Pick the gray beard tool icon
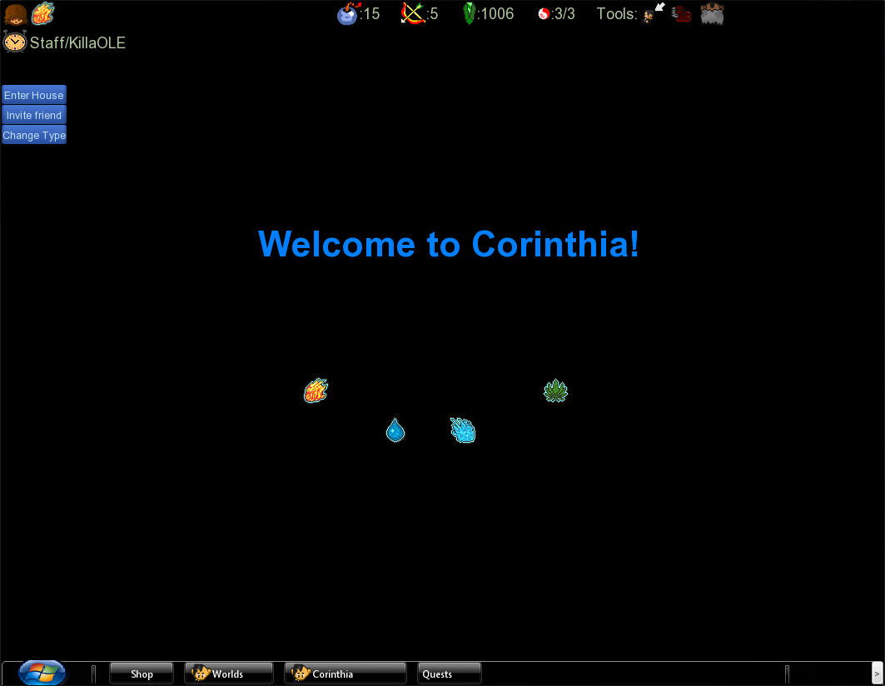The height and width of the screenshot is (686, 885). tap(712, 14)
